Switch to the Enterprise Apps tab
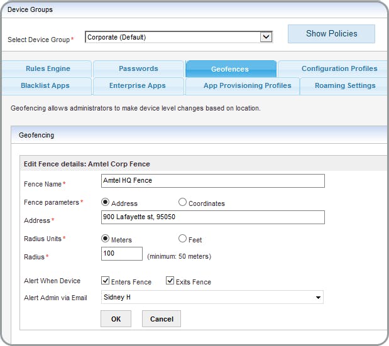389x346 pixels. click(138, 86)
